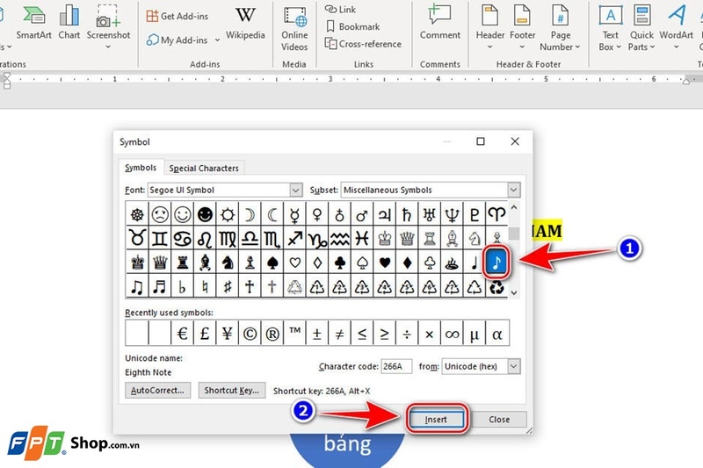
Task: Click the first line indent ruler marker
Action: [x=7, y=76]
